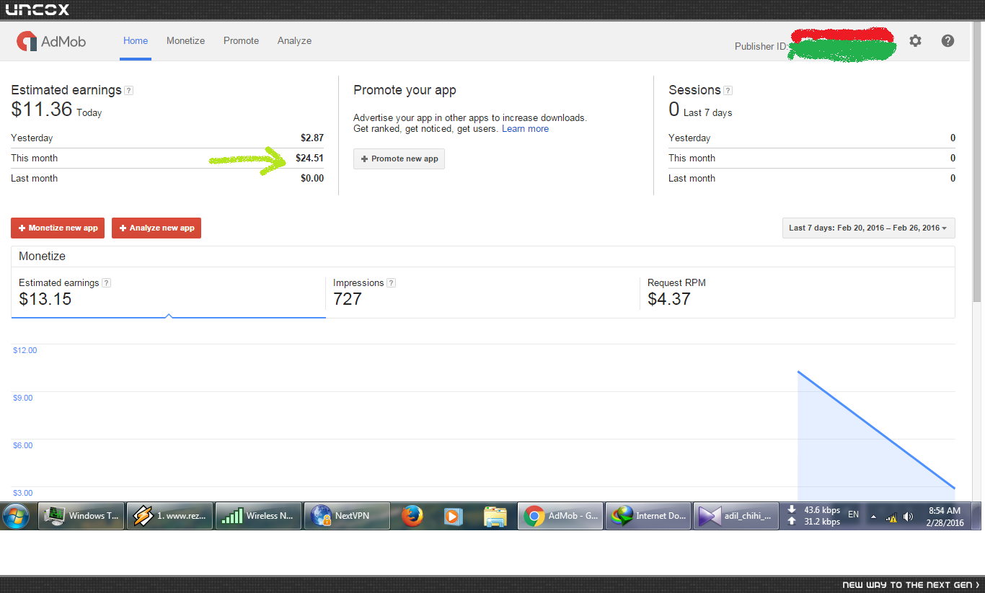This screenshot has height=593, width=985.
Task: Switch to the Internet Do... taskbar window
Action: [648, 516]
